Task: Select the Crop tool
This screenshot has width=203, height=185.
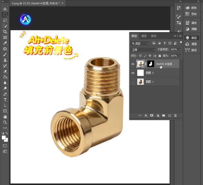Action: [5, 32]
